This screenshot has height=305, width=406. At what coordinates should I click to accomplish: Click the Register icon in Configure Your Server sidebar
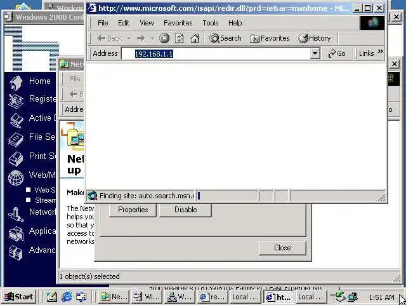[x=15, y=101]
